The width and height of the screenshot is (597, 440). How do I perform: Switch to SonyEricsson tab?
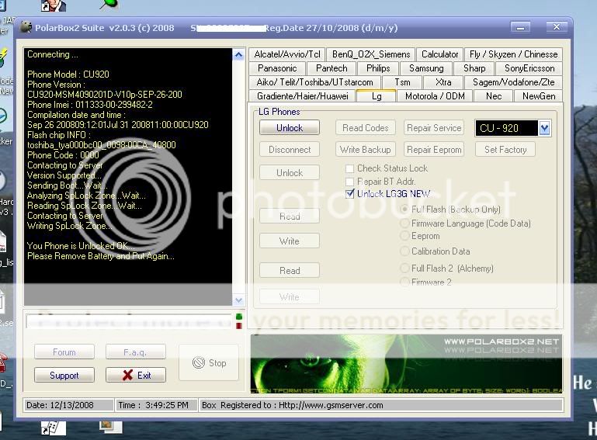pos(529,68)
